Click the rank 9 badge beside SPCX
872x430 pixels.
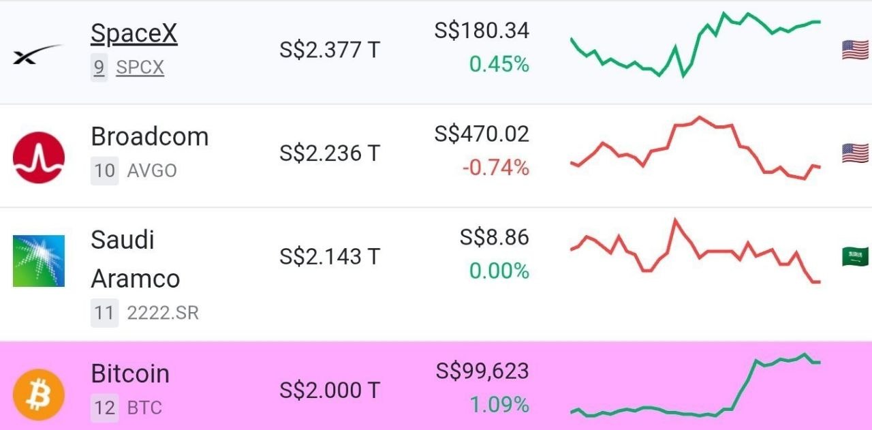(x=99, y=67)
